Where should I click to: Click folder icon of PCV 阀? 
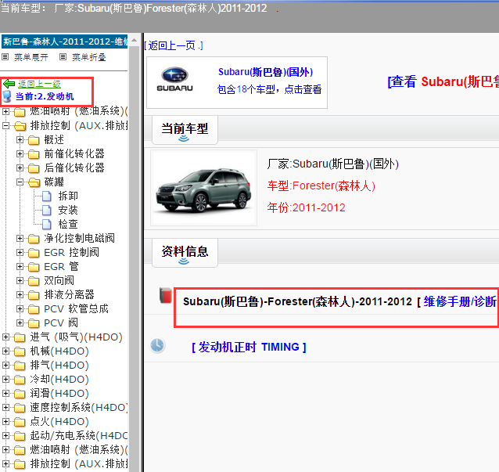(34, 323)
